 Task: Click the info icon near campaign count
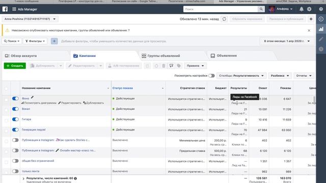click(75, 178)
